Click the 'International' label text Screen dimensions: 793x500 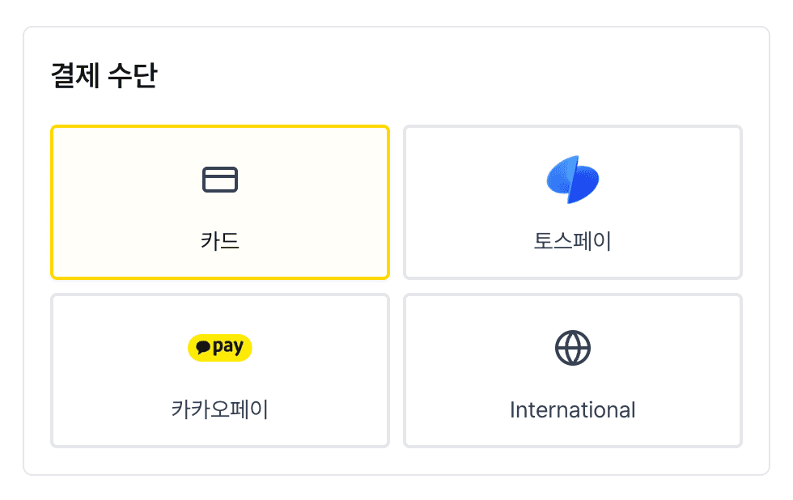574,410
